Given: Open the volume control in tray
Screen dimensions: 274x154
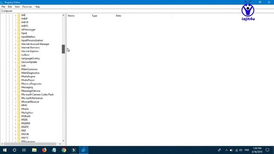Looking at the screenshot, I should pyautogui.click(x=241, y=150).
